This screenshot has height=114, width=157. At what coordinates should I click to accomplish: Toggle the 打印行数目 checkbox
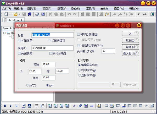point(78,34)
